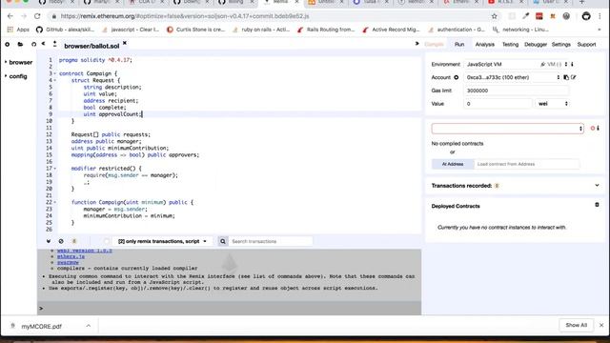Open the web3 version 1.0.0 link
The height and width of the screenshot is (343, 610).
85,251
